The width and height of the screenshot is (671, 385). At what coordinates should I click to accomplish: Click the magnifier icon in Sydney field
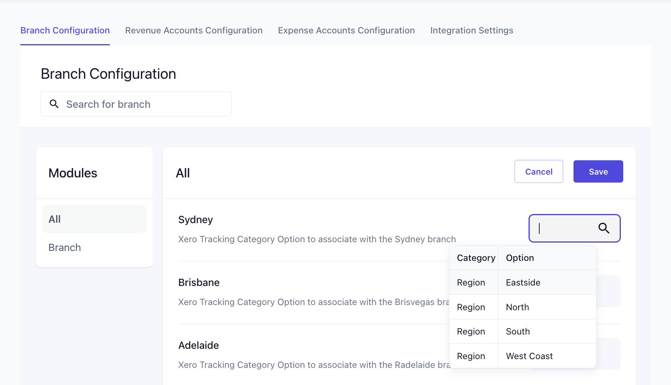coord(604,228)
